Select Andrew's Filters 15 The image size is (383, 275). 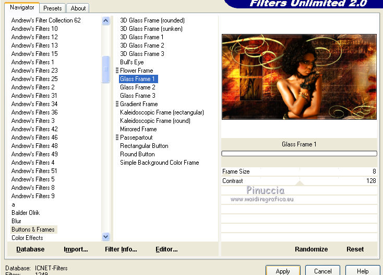click(34, 53)
